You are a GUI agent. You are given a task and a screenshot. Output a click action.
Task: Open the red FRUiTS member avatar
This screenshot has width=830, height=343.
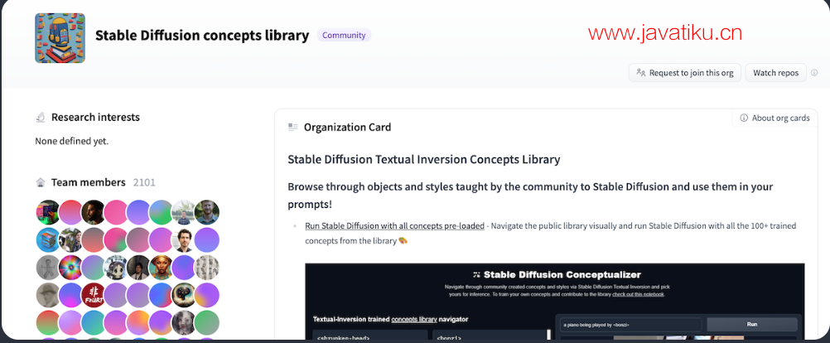coord(93,295)
